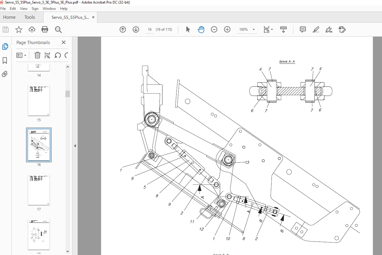Click the scrolling mode download icon
The height and width of the screenshot is (255, 382).
click(283, 29)
